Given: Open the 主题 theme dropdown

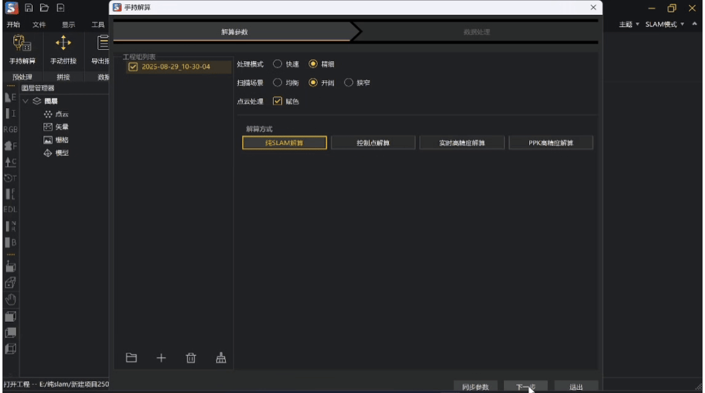Looking at the screenshot, I should pyautogui.click(x=626, y=25).
